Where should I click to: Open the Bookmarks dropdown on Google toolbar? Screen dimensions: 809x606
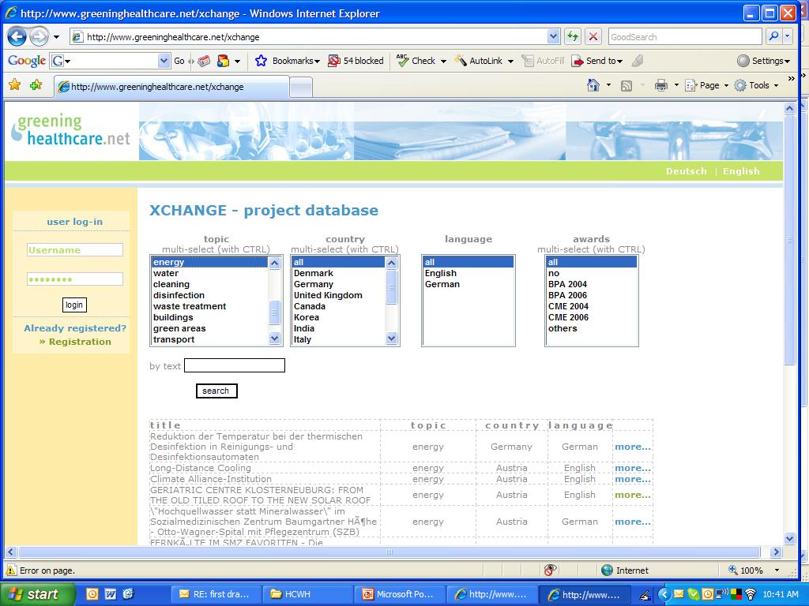[x=317, y=62]
